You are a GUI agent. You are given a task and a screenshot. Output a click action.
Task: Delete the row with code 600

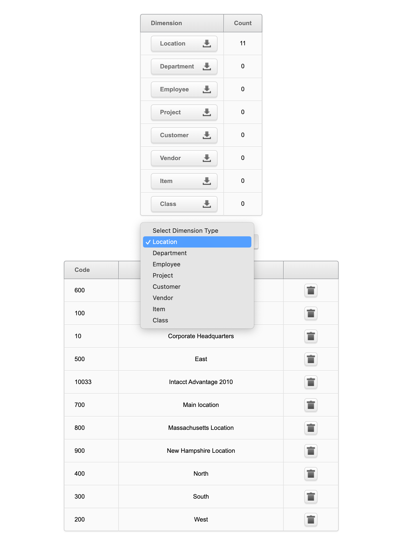click(311, 290)
